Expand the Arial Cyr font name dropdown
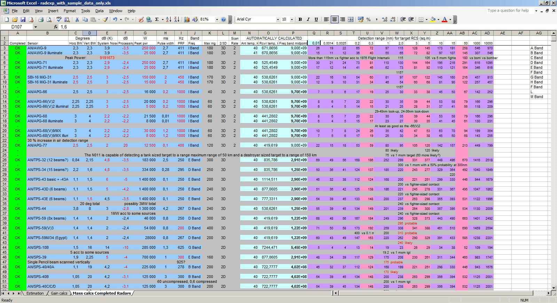557x303 pixels. click(277, 19)
